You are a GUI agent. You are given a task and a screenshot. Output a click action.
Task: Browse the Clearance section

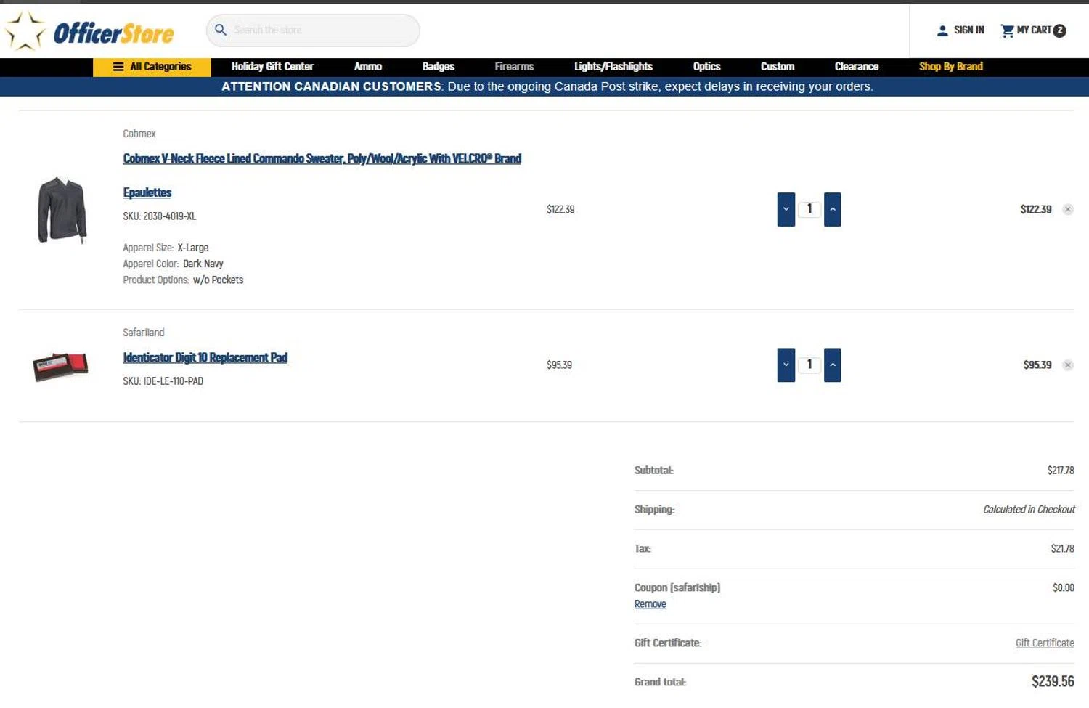click(857, 67)
